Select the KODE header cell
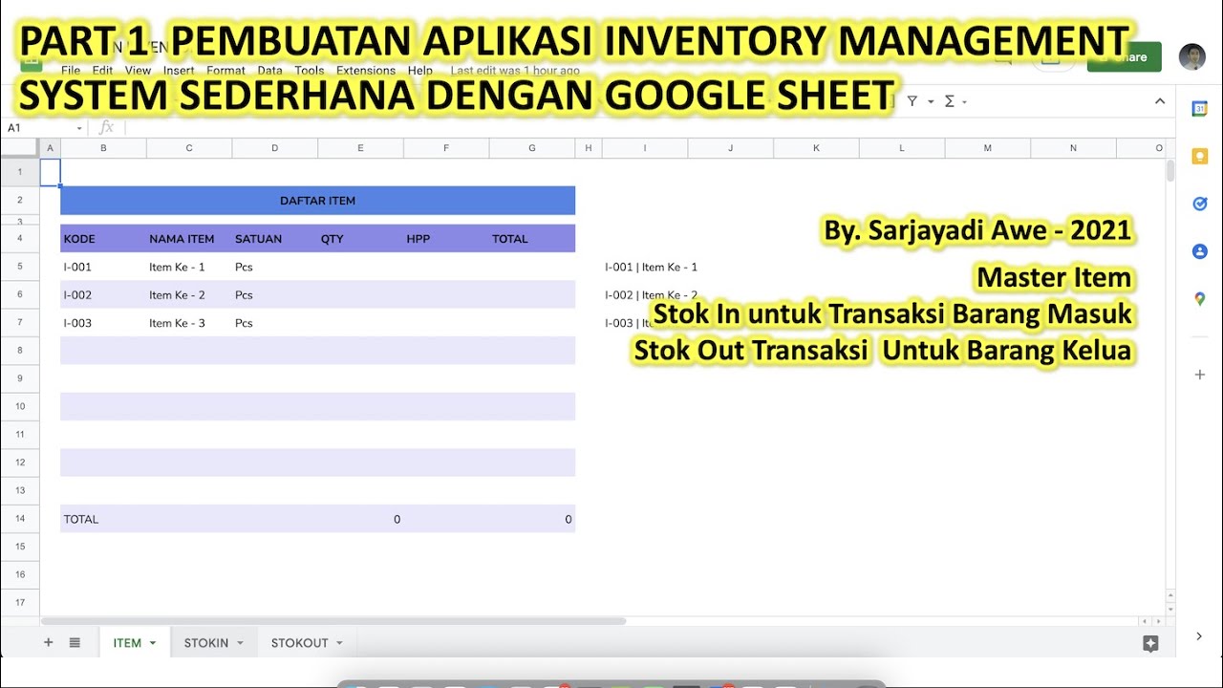Screen dimensions: 1223x688 (x=103, y=239)
